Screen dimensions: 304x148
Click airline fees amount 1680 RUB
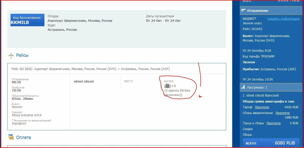click(291, 117)
